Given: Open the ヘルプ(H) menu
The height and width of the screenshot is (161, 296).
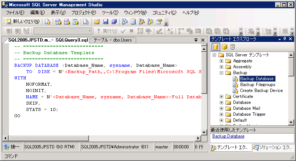Looking at the screenshot, I should click(191, 13).
